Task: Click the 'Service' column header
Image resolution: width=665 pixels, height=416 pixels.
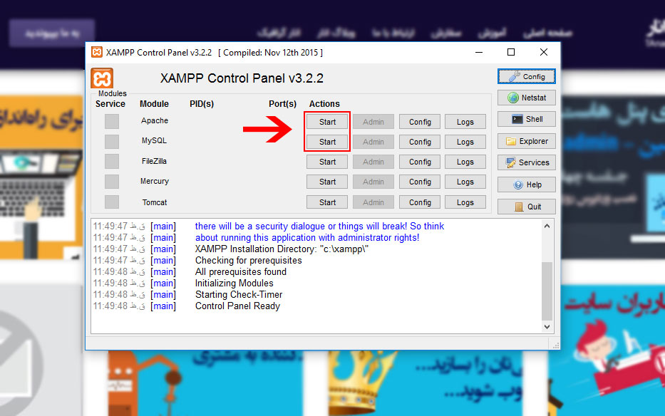Action: (110, 104)
